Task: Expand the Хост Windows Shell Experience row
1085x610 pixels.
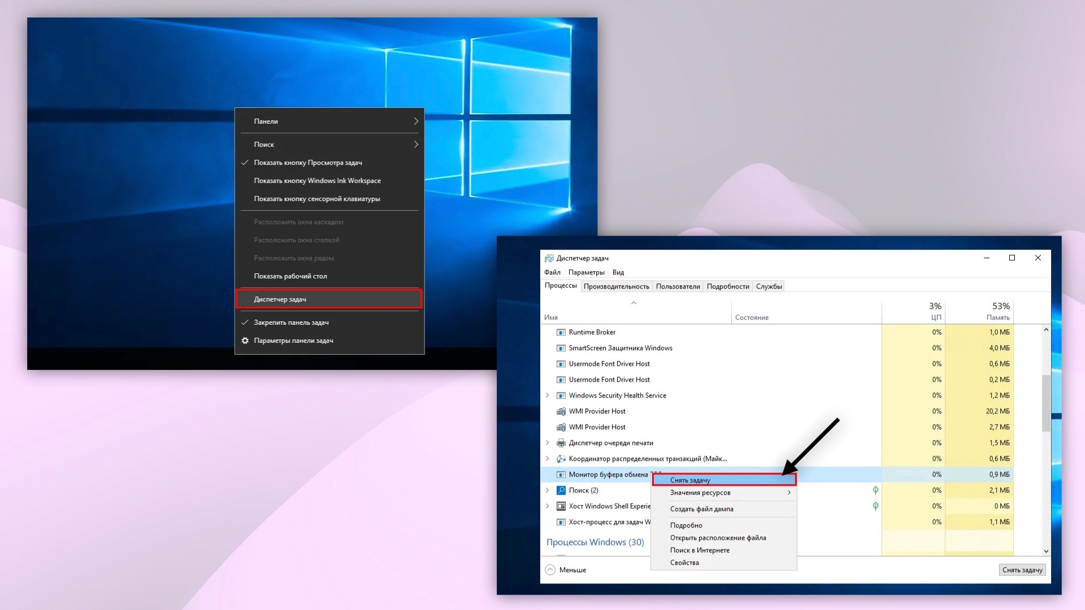Action: click(x=547, y=506)
